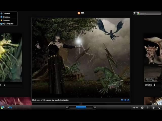Open the image's source page icon

coord(128,100)
